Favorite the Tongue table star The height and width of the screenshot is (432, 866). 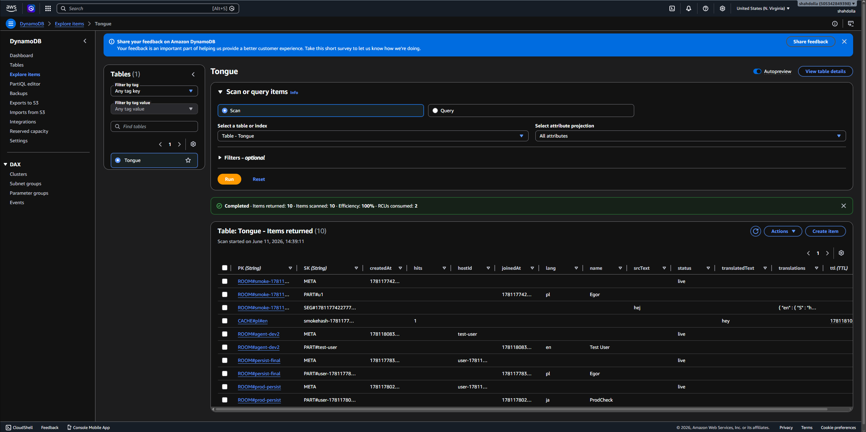tap(188, 160)
